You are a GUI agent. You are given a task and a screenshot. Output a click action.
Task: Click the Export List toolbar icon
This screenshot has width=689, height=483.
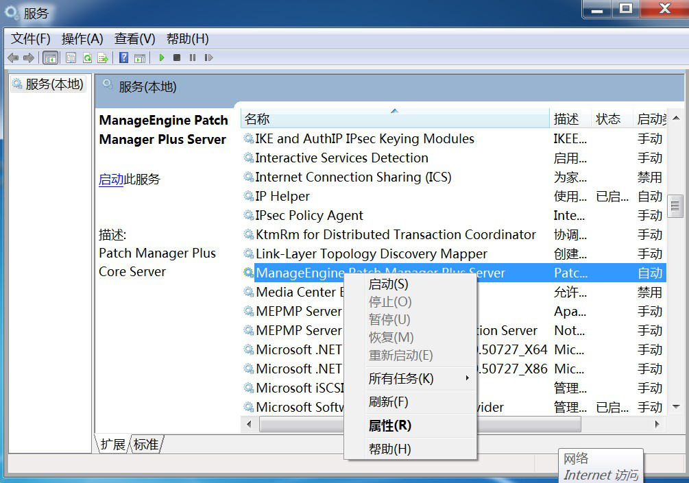[x=103, y=58]
